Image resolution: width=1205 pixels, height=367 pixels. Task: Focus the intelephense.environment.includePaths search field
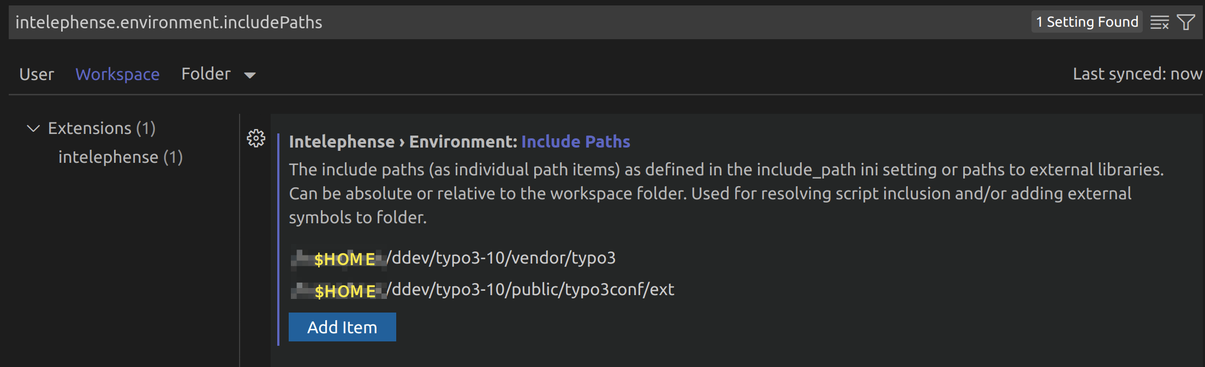click(x=518, y=22)
